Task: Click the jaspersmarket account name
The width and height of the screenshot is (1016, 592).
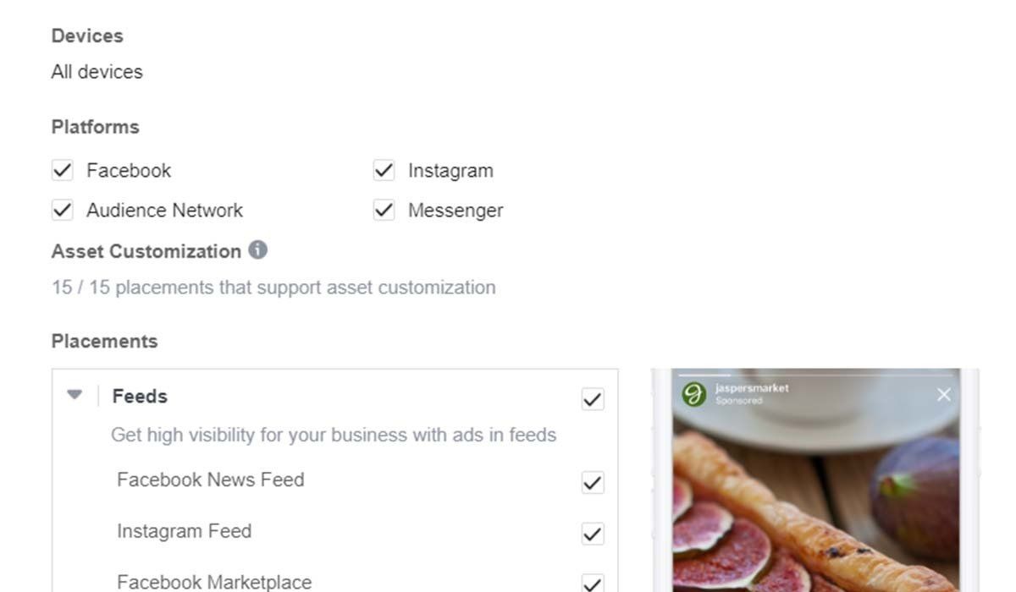Action: 752,388
